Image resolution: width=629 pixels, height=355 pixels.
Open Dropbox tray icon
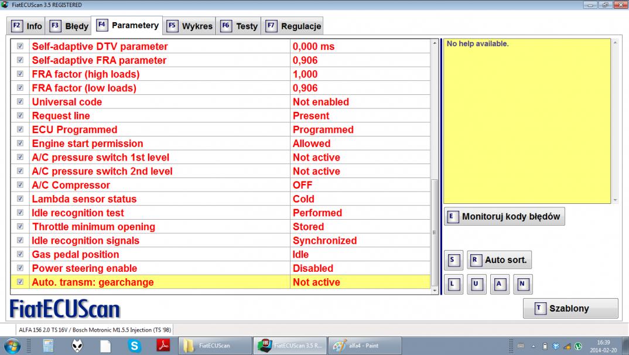tap(556, 346)
